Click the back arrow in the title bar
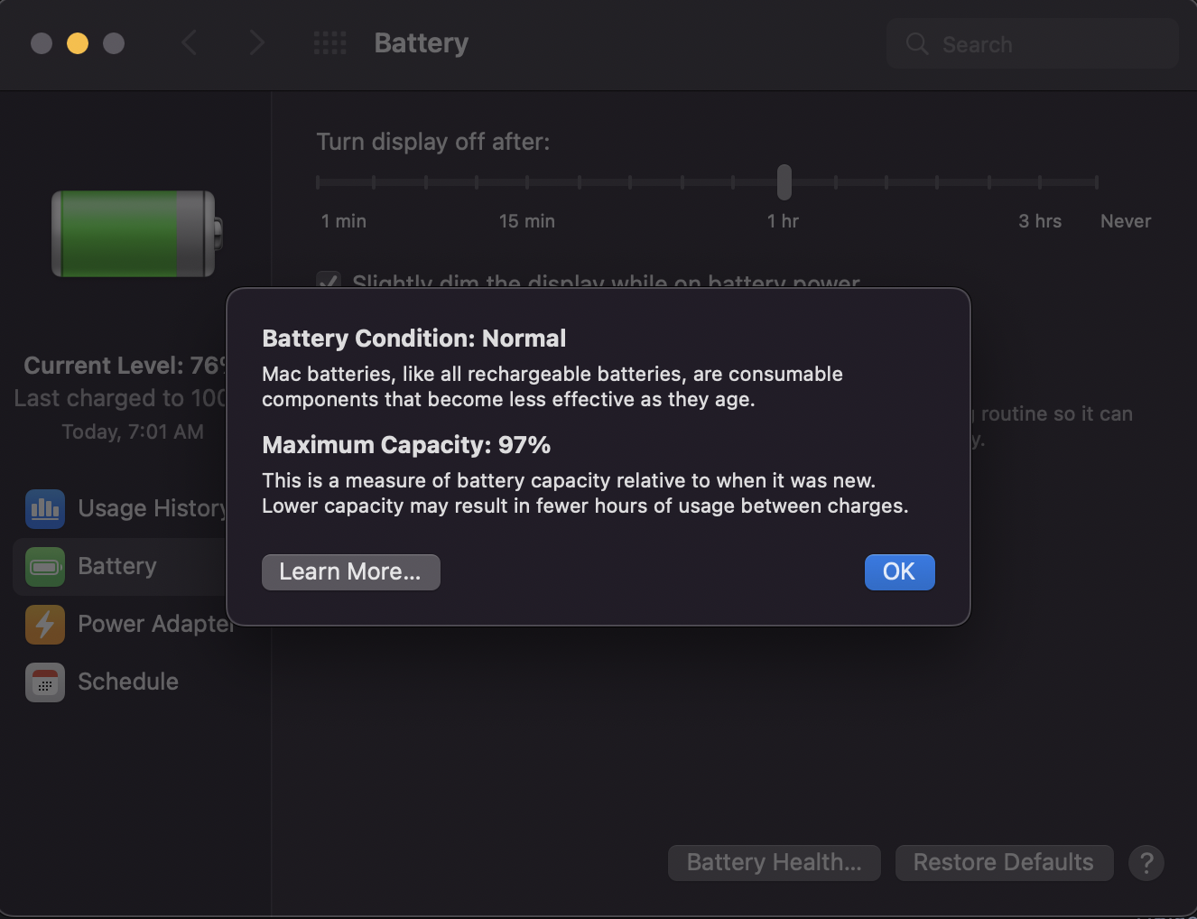1197x919 pixels. click(x=189, y=42)
